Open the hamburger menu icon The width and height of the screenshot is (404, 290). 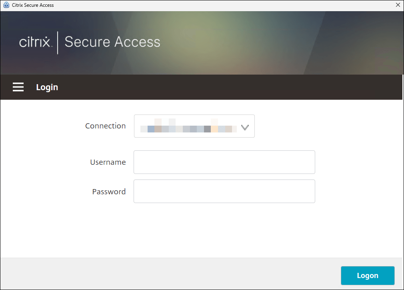point(18,87)
